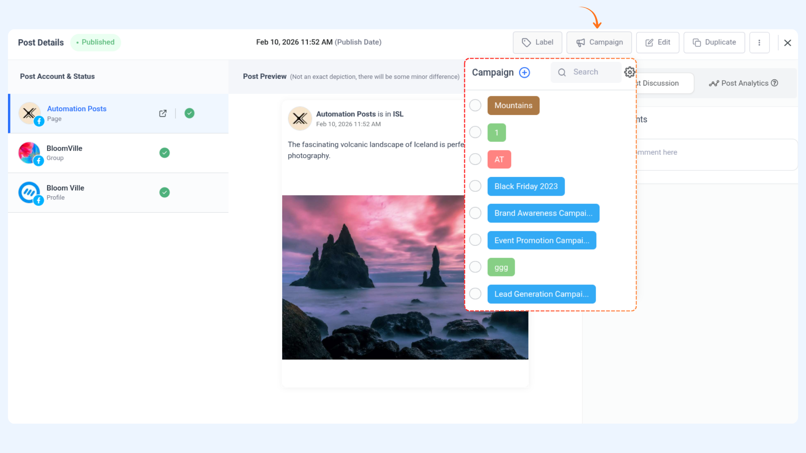The width and height of the screenshot is (806, 453).
Task: Click Post Analytics help question icon
Action: click(775, 83)
